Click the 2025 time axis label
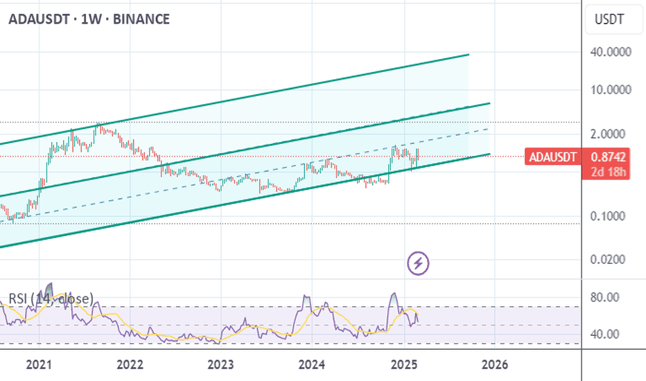 (x=404, y=364)
